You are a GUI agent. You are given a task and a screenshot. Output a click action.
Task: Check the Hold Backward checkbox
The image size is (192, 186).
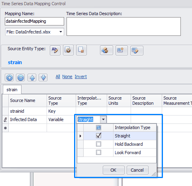point(98,144)
